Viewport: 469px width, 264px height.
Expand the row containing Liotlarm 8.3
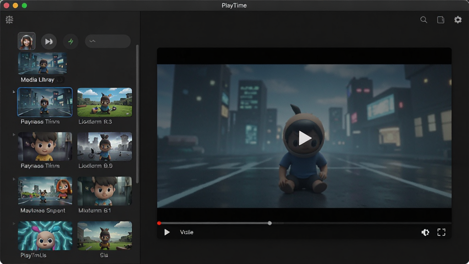(x=14, y=92)
